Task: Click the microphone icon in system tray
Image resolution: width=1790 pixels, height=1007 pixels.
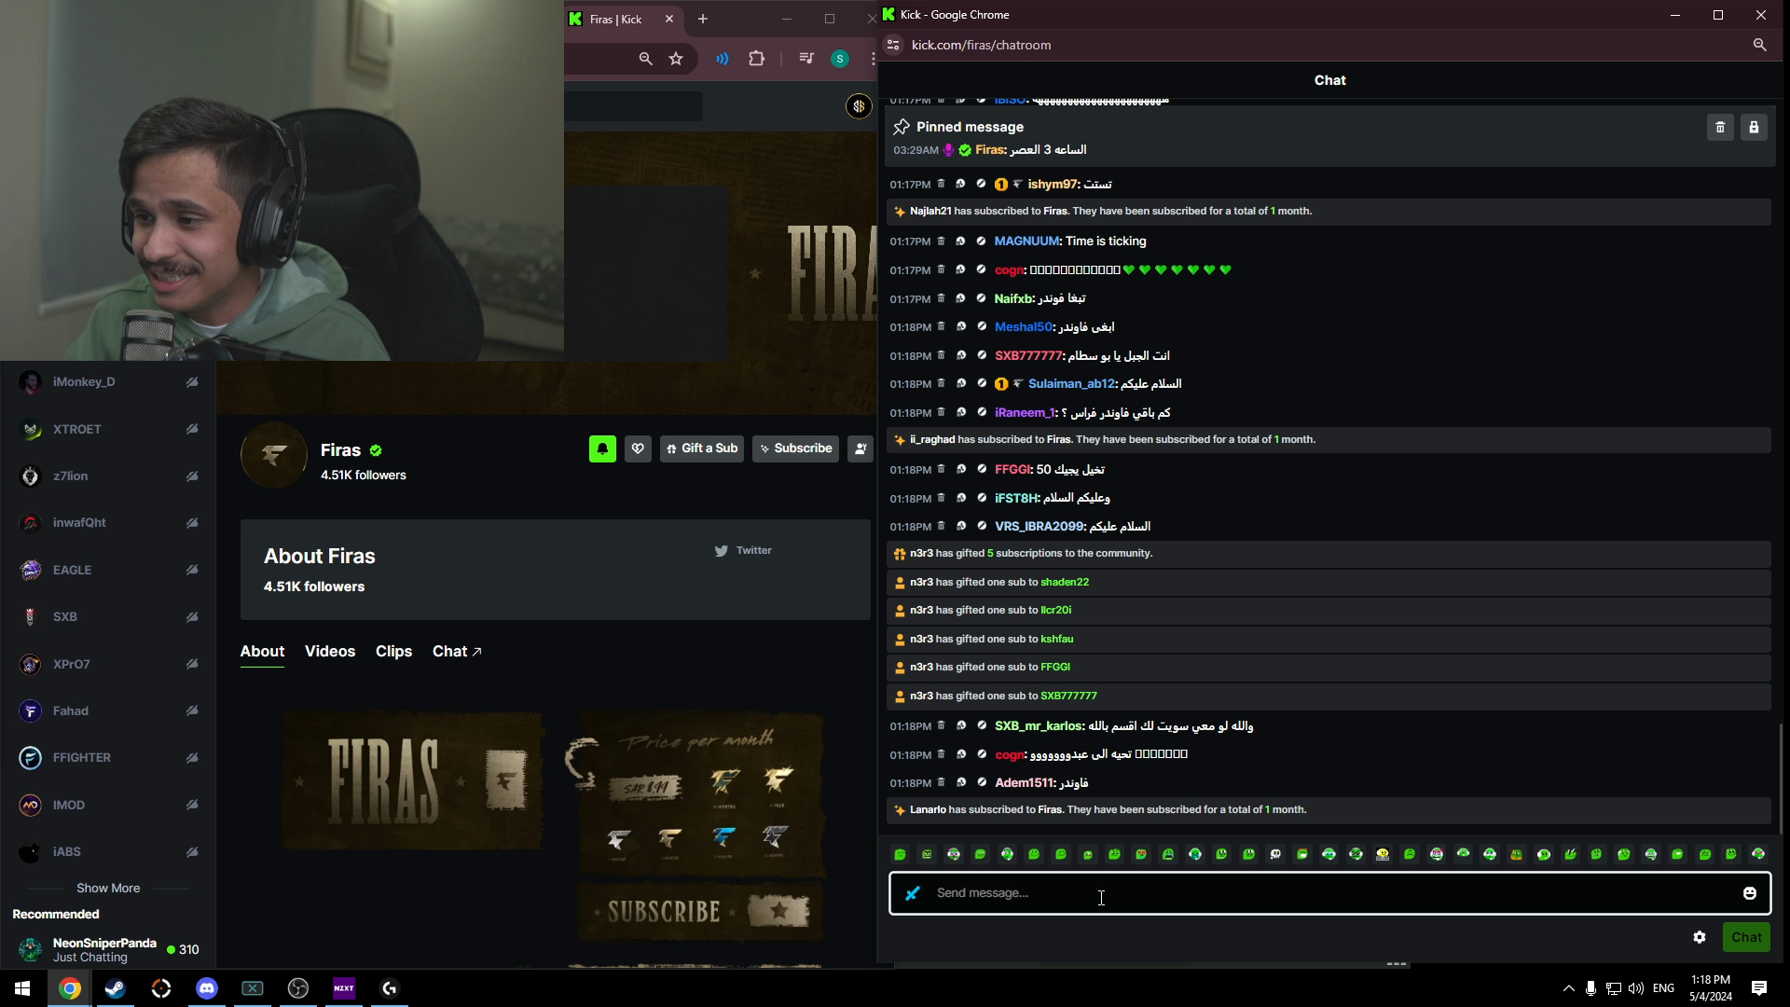Action: (x=1590, y=988)
